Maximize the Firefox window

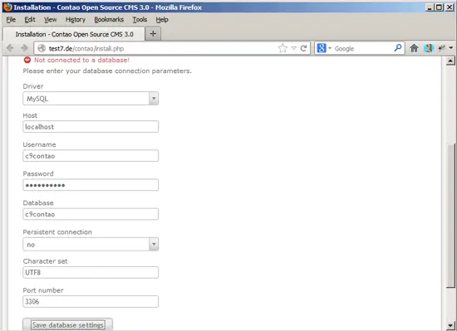click(440, 7)
